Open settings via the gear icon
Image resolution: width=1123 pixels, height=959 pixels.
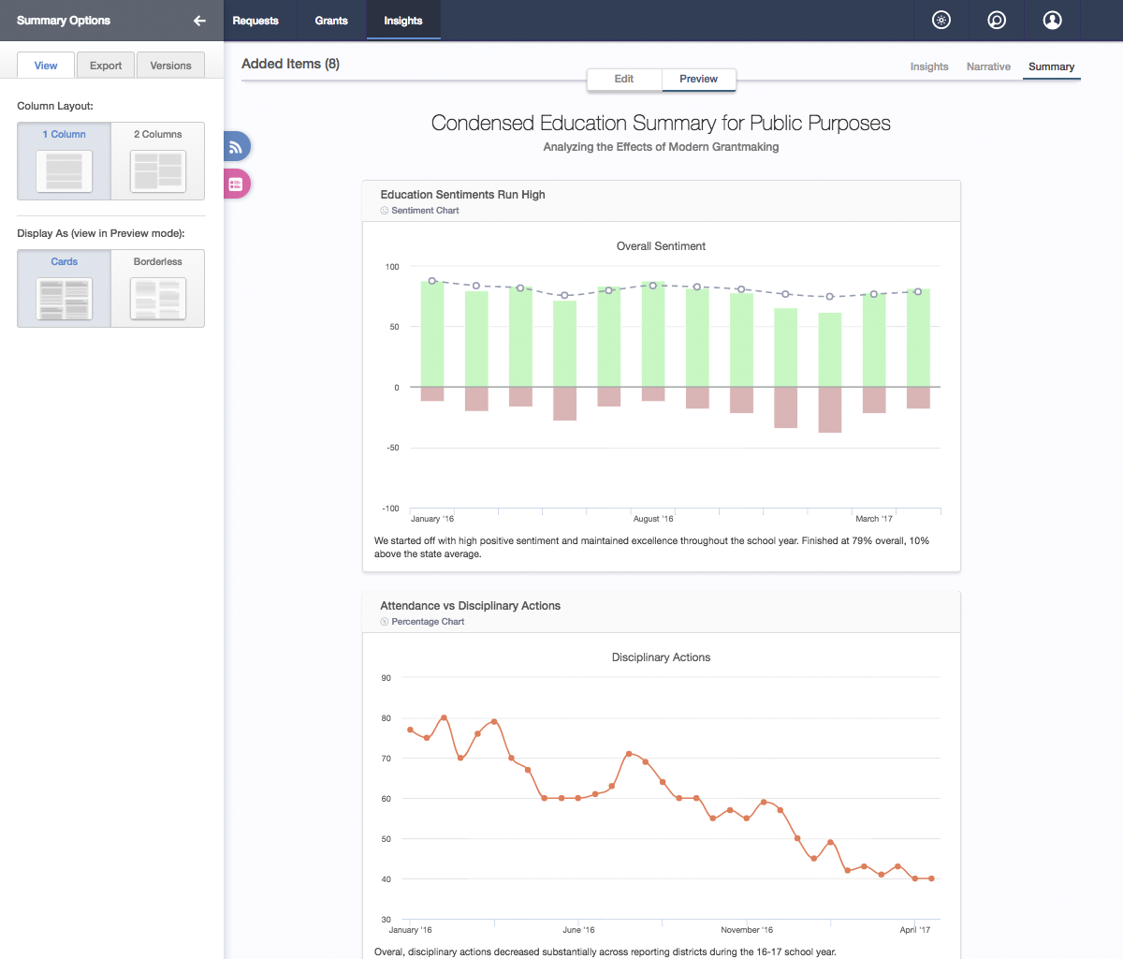[x=941, y=21]
